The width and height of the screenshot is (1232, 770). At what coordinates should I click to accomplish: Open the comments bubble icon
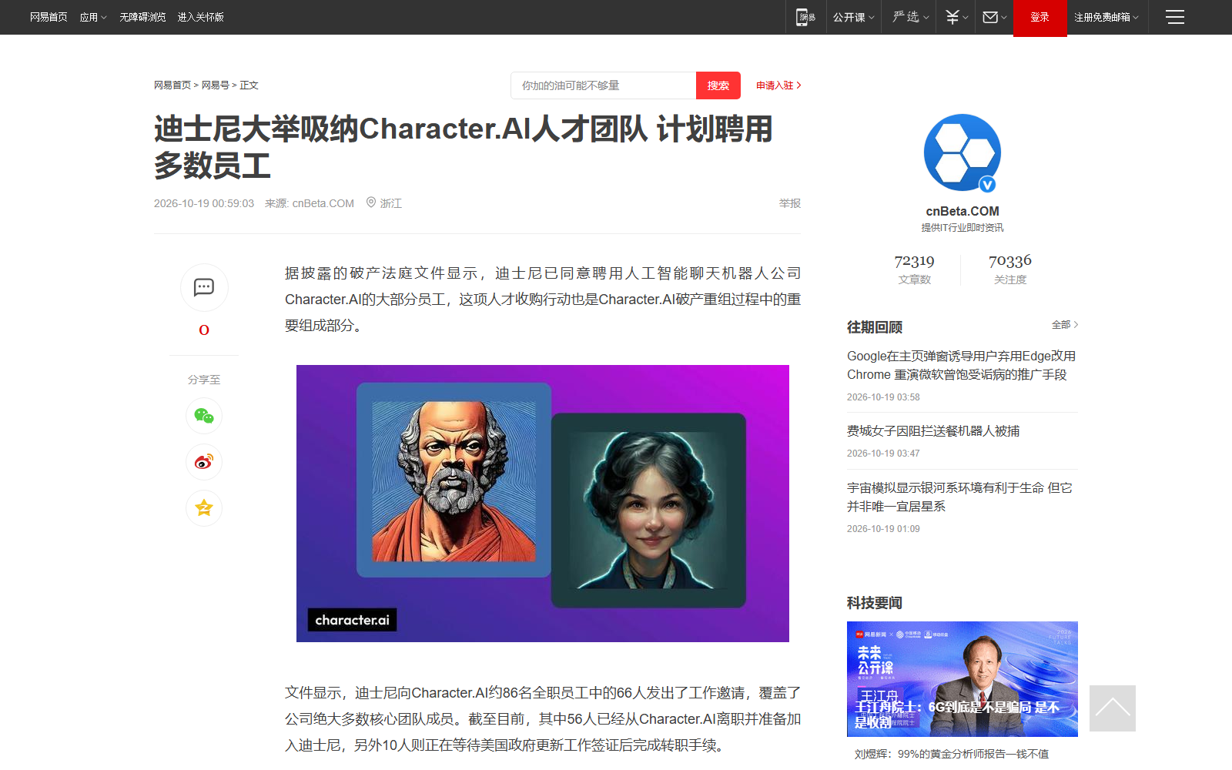click(x=204, y=287)
